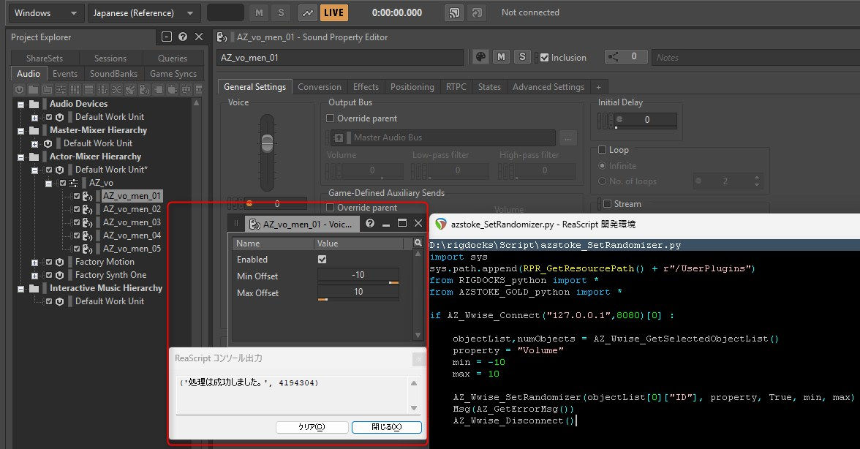Click the capture graph icon beside LIVE
Screen dimensions: 860x449
[308, 12]
